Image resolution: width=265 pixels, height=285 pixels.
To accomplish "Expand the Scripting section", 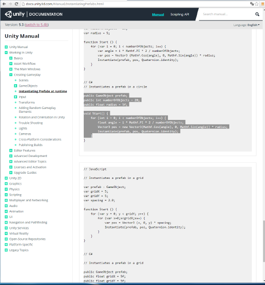I will (6, 195).
